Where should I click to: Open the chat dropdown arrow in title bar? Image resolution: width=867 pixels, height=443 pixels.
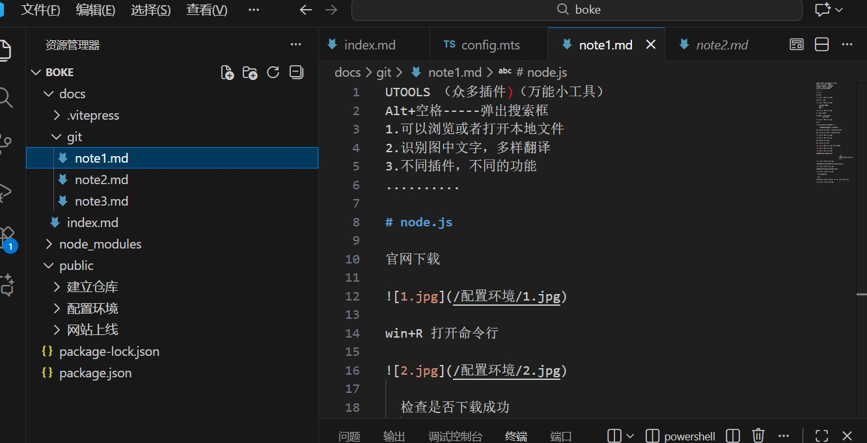839,10
